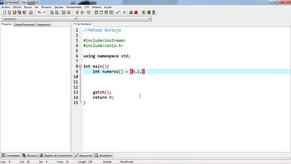This screenshot has height=164, width=291.
Task: Click the green door-arrow toolbar icon
Action: coord(149,12)
